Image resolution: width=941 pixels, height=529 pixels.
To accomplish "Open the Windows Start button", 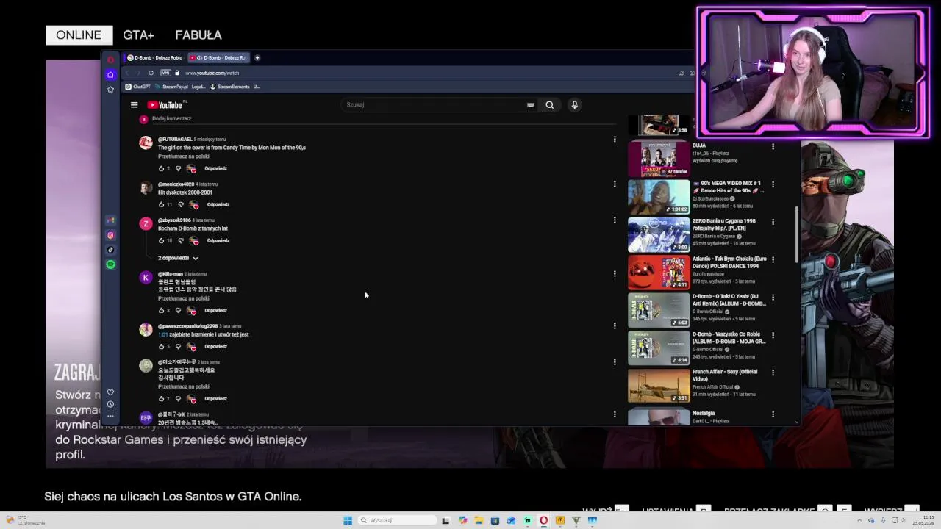I will pos(348,520).
